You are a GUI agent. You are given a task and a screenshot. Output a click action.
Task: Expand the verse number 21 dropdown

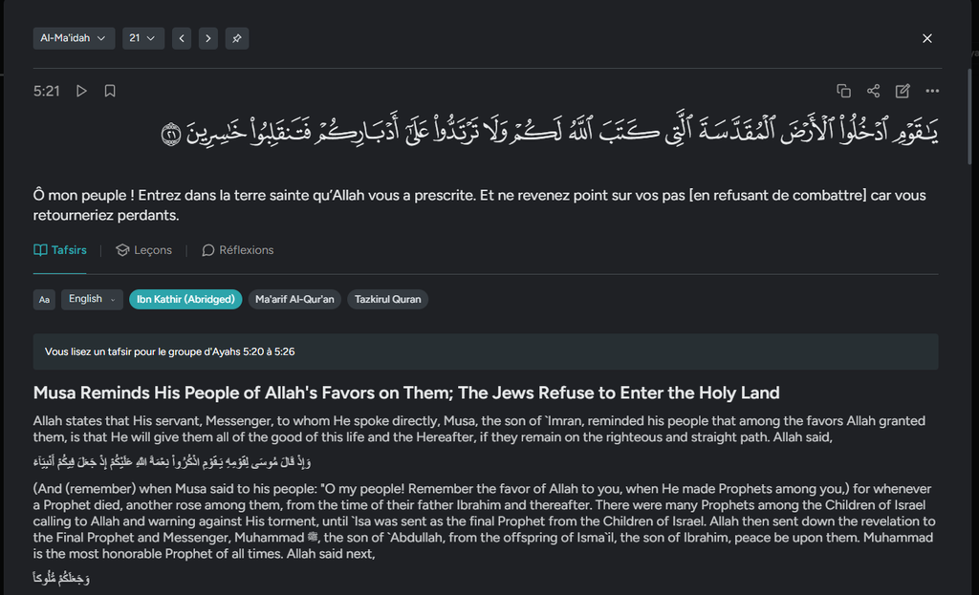coord(142,38)
